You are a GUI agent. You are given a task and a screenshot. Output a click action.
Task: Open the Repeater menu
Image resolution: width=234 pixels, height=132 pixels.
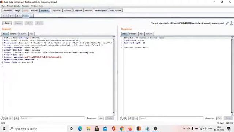pyautogui.click(x=26, y=6)
